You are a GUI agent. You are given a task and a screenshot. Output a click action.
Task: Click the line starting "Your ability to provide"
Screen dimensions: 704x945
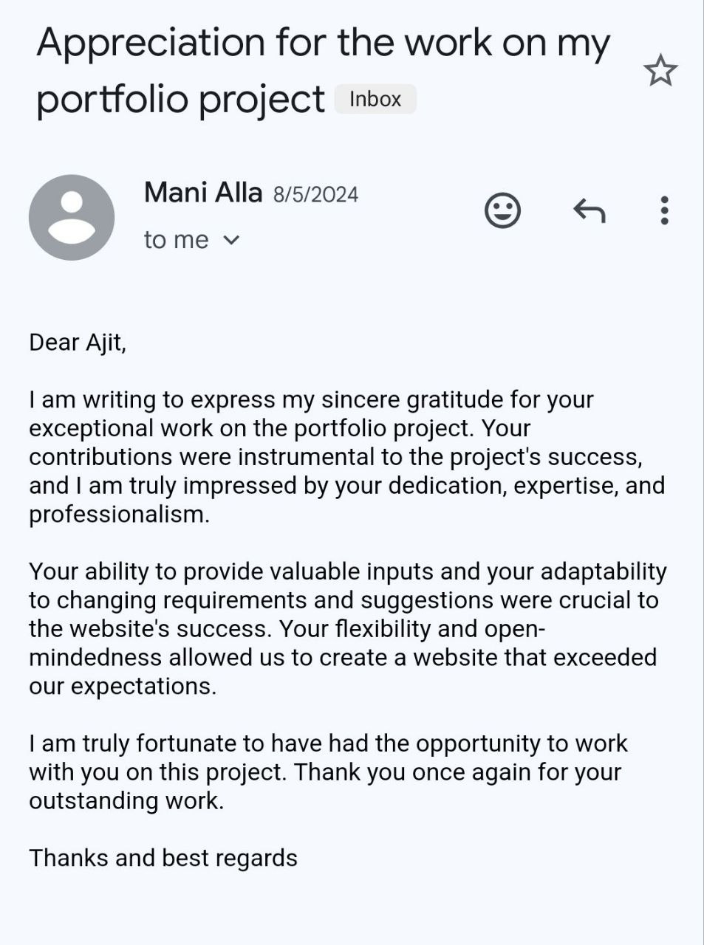point(348,571)
